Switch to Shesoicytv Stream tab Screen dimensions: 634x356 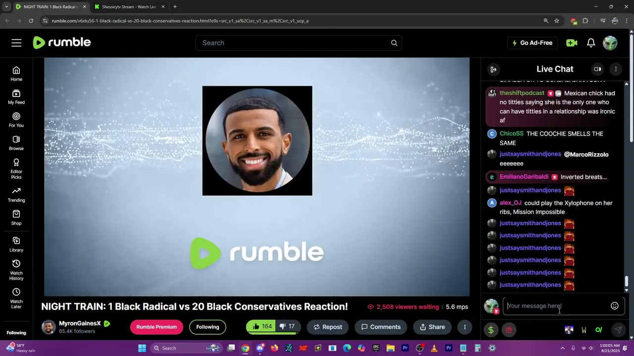click(x=129, y=7)
